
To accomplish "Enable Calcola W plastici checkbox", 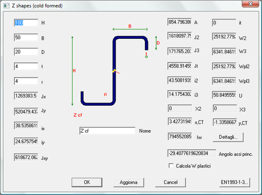I will pos(171,166).
